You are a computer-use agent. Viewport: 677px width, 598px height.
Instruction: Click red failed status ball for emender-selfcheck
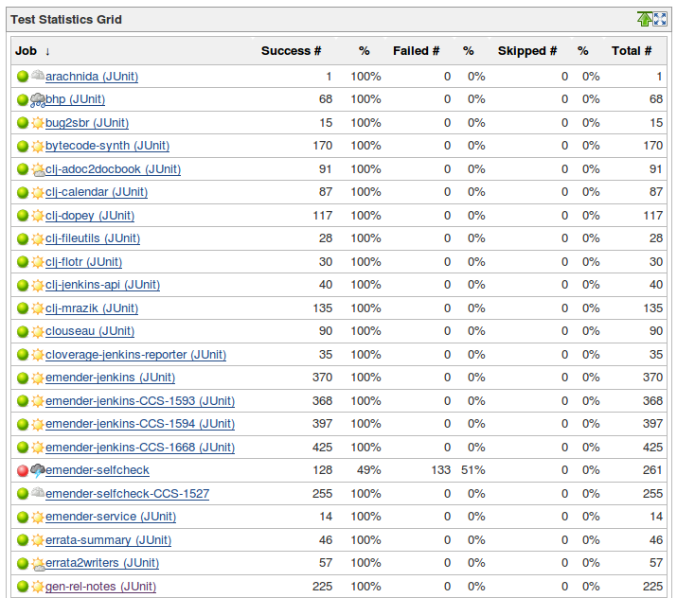point(23,470)
